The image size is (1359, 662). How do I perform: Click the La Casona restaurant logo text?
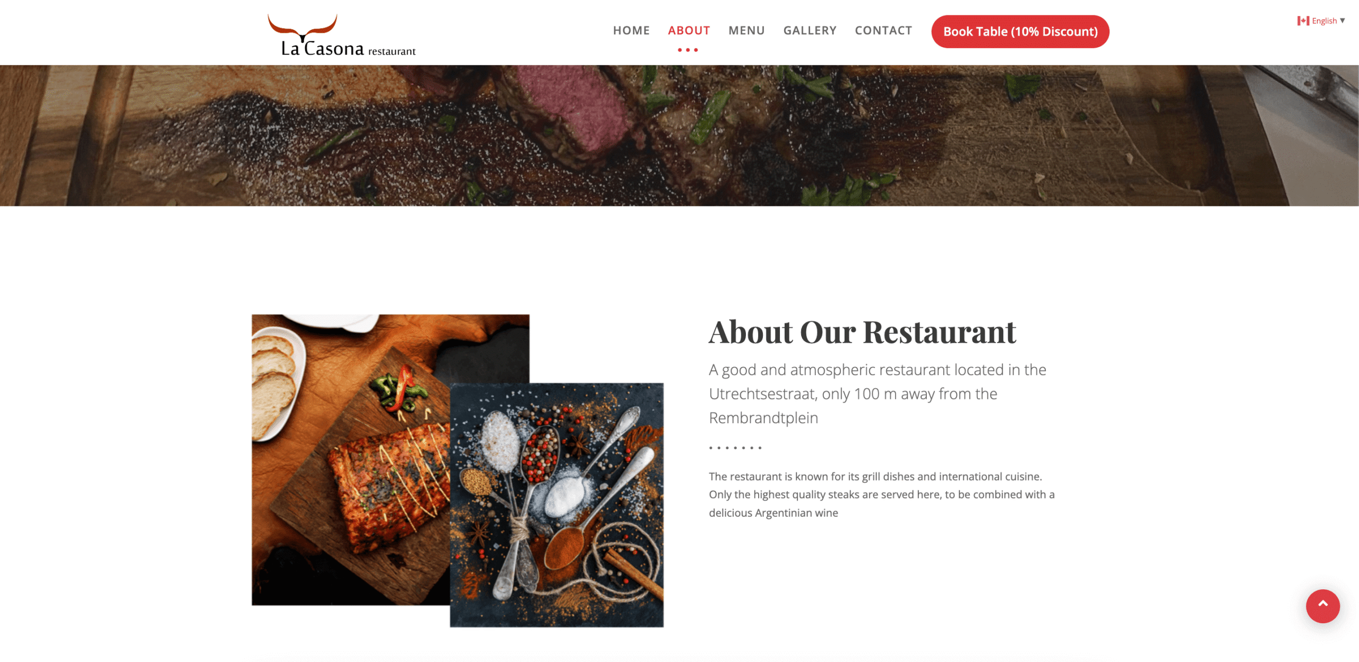(x=348, y=49)
